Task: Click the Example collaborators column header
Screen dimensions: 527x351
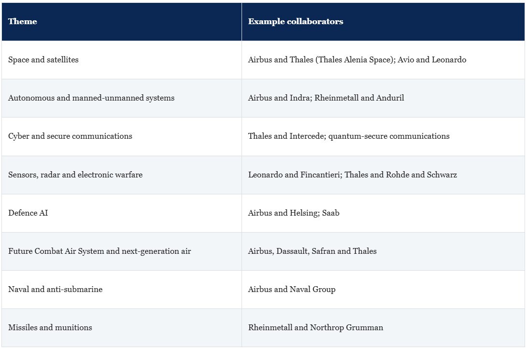Action: (x=383, y=22)
